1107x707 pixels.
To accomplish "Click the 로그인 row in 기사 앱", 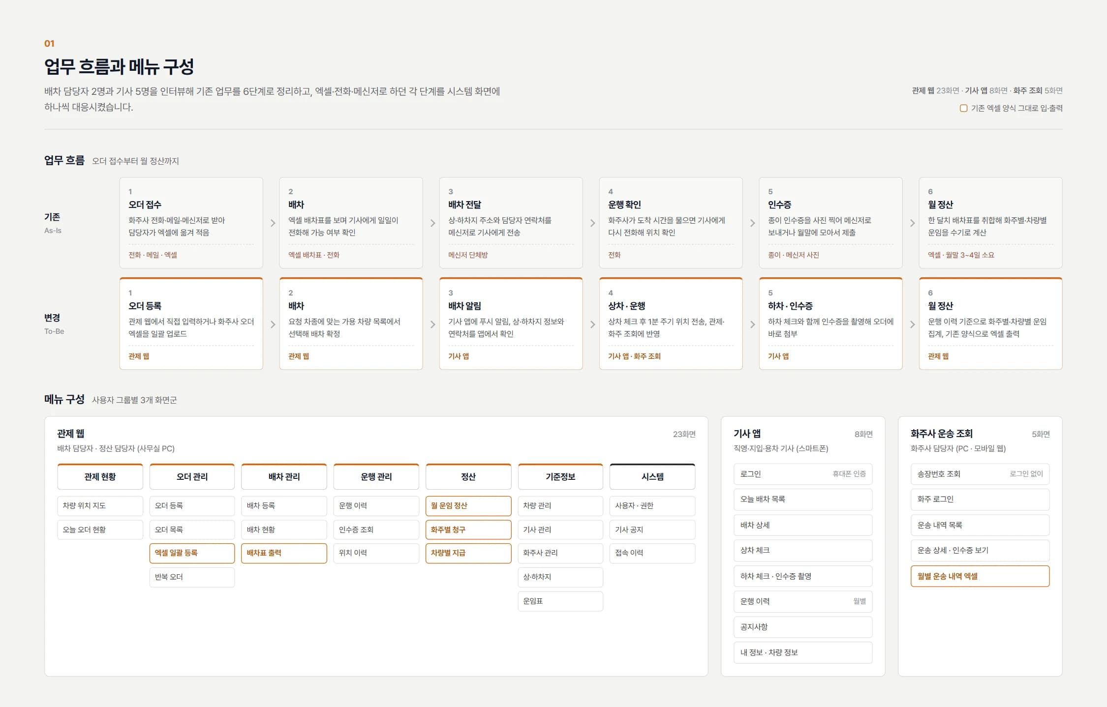I will click(x=803, y=474).
